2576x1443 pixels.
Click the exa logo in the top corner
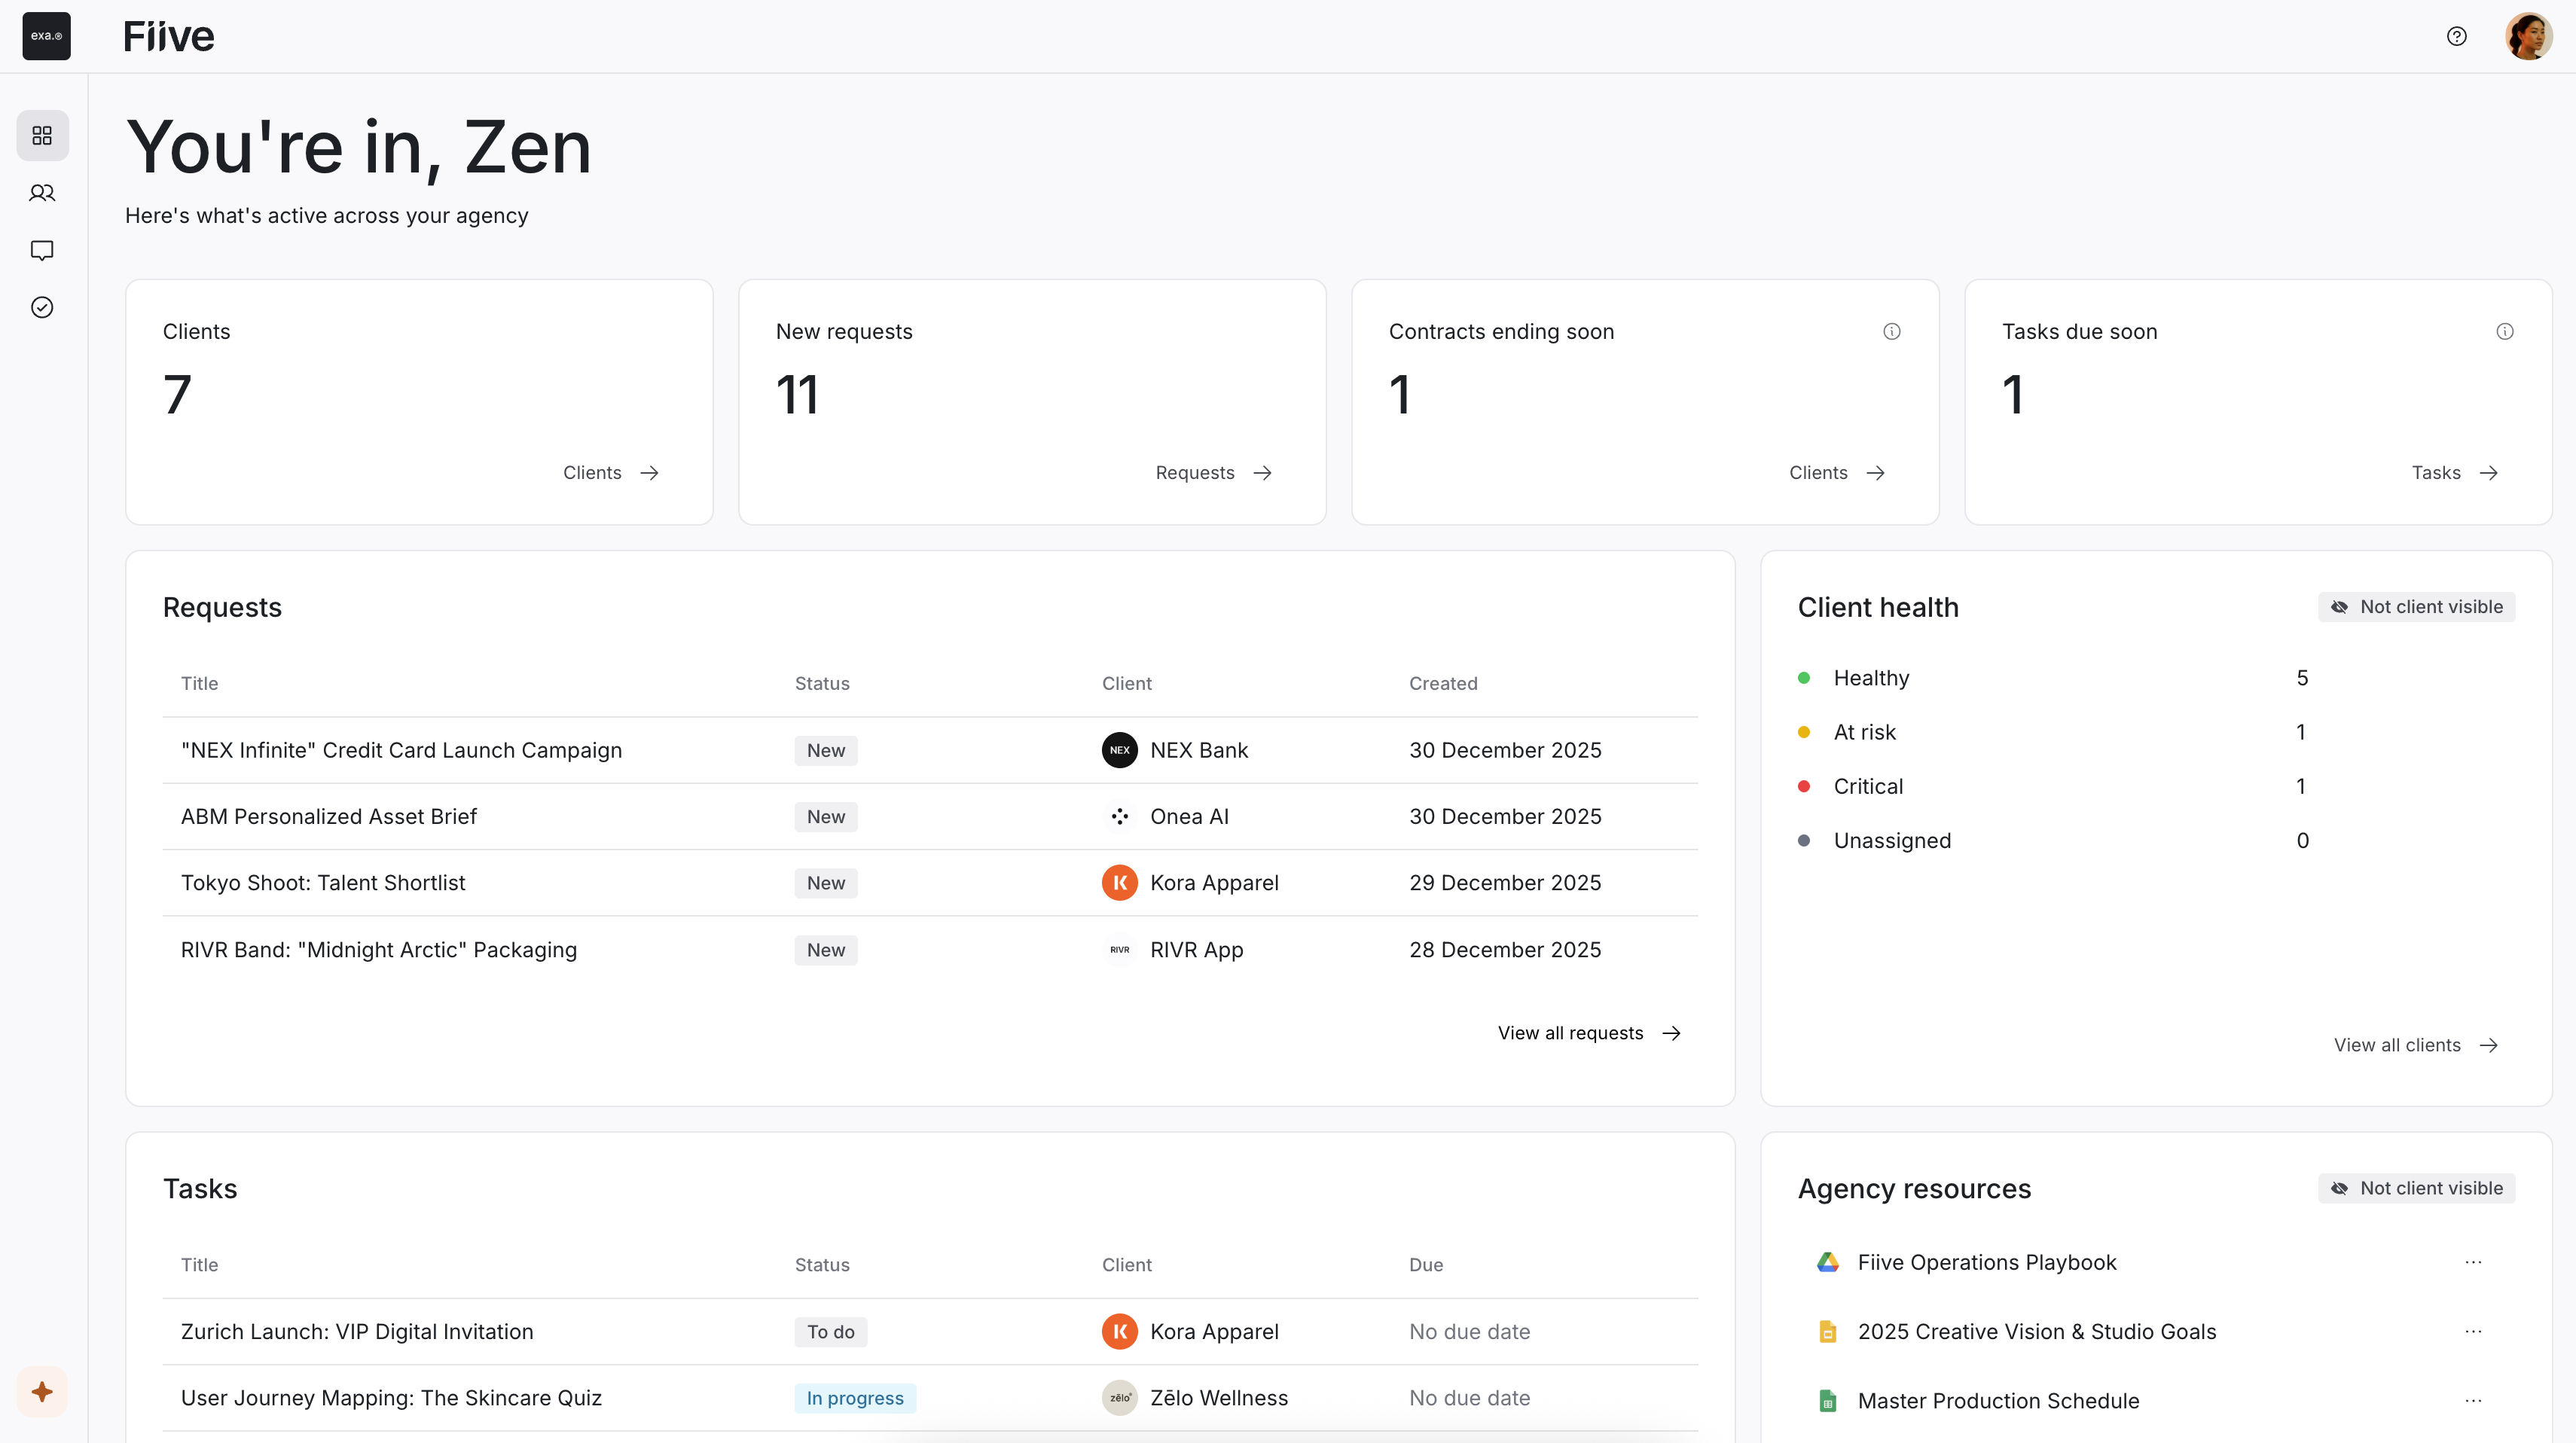click(46, 36)
